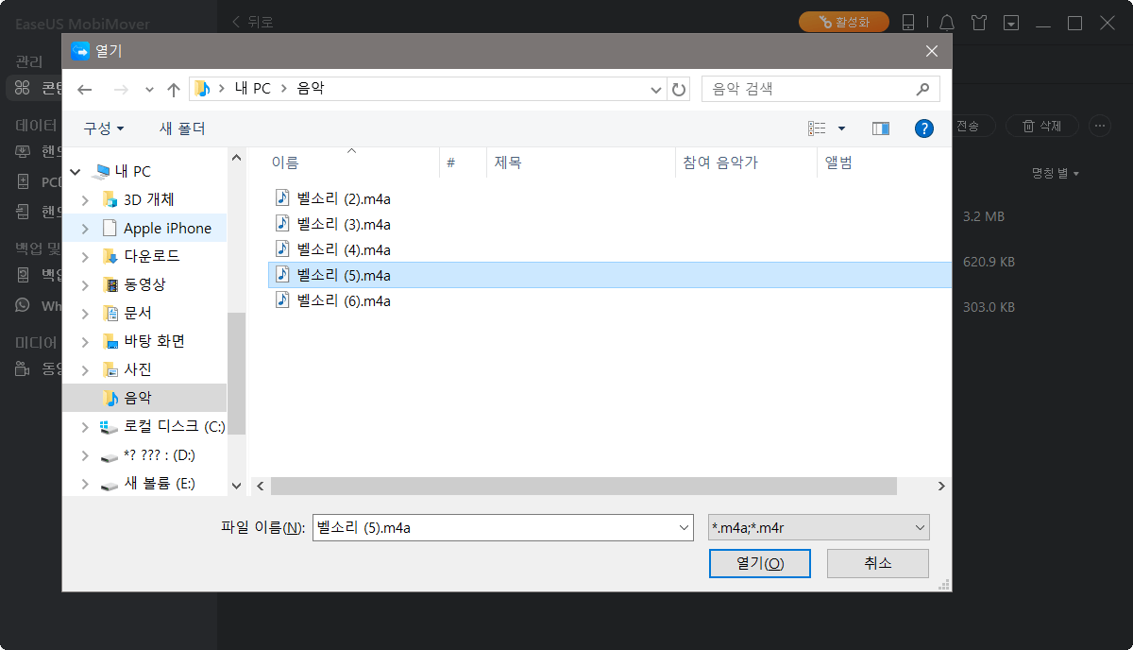Image resolution: width=1133 pixels, height=650 pixels.
Task: Select Apple iPhone in navigation tree
Action: (167, 228)
